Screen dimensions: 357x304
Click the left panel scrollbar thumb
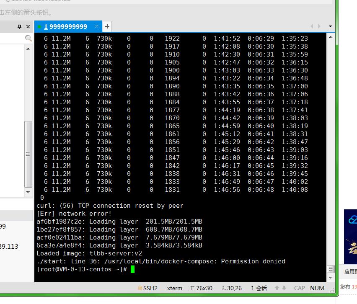[x=28, y=154]
